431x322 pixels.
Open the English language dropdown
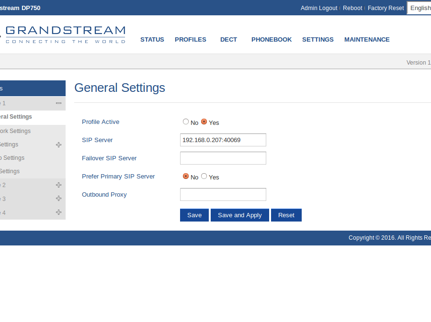pyautogui.click(x=420, y=8)
